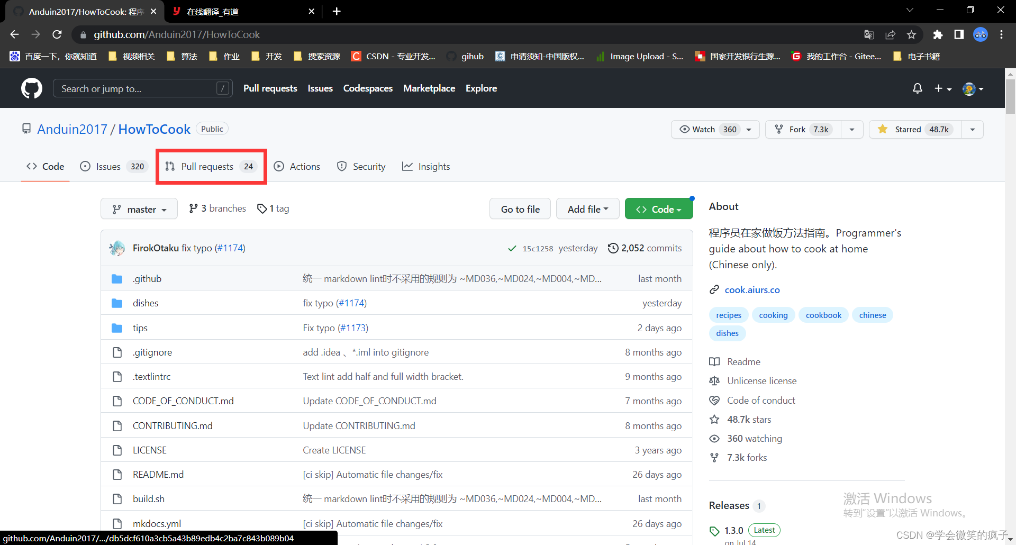Open the dishes folder

(146, 303)
